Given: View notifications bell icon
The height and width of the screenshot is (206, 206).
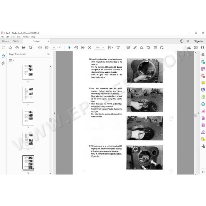Looking at the screenshot, I should 188,41.
